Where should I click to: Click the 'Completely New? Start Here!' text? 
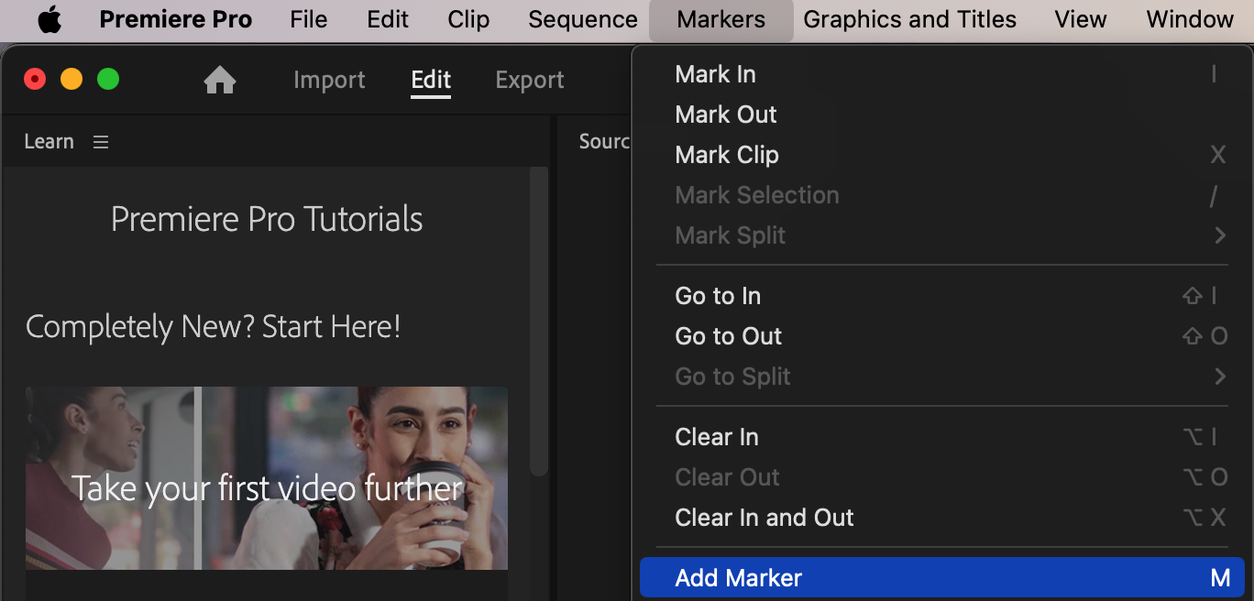point(213,327)
